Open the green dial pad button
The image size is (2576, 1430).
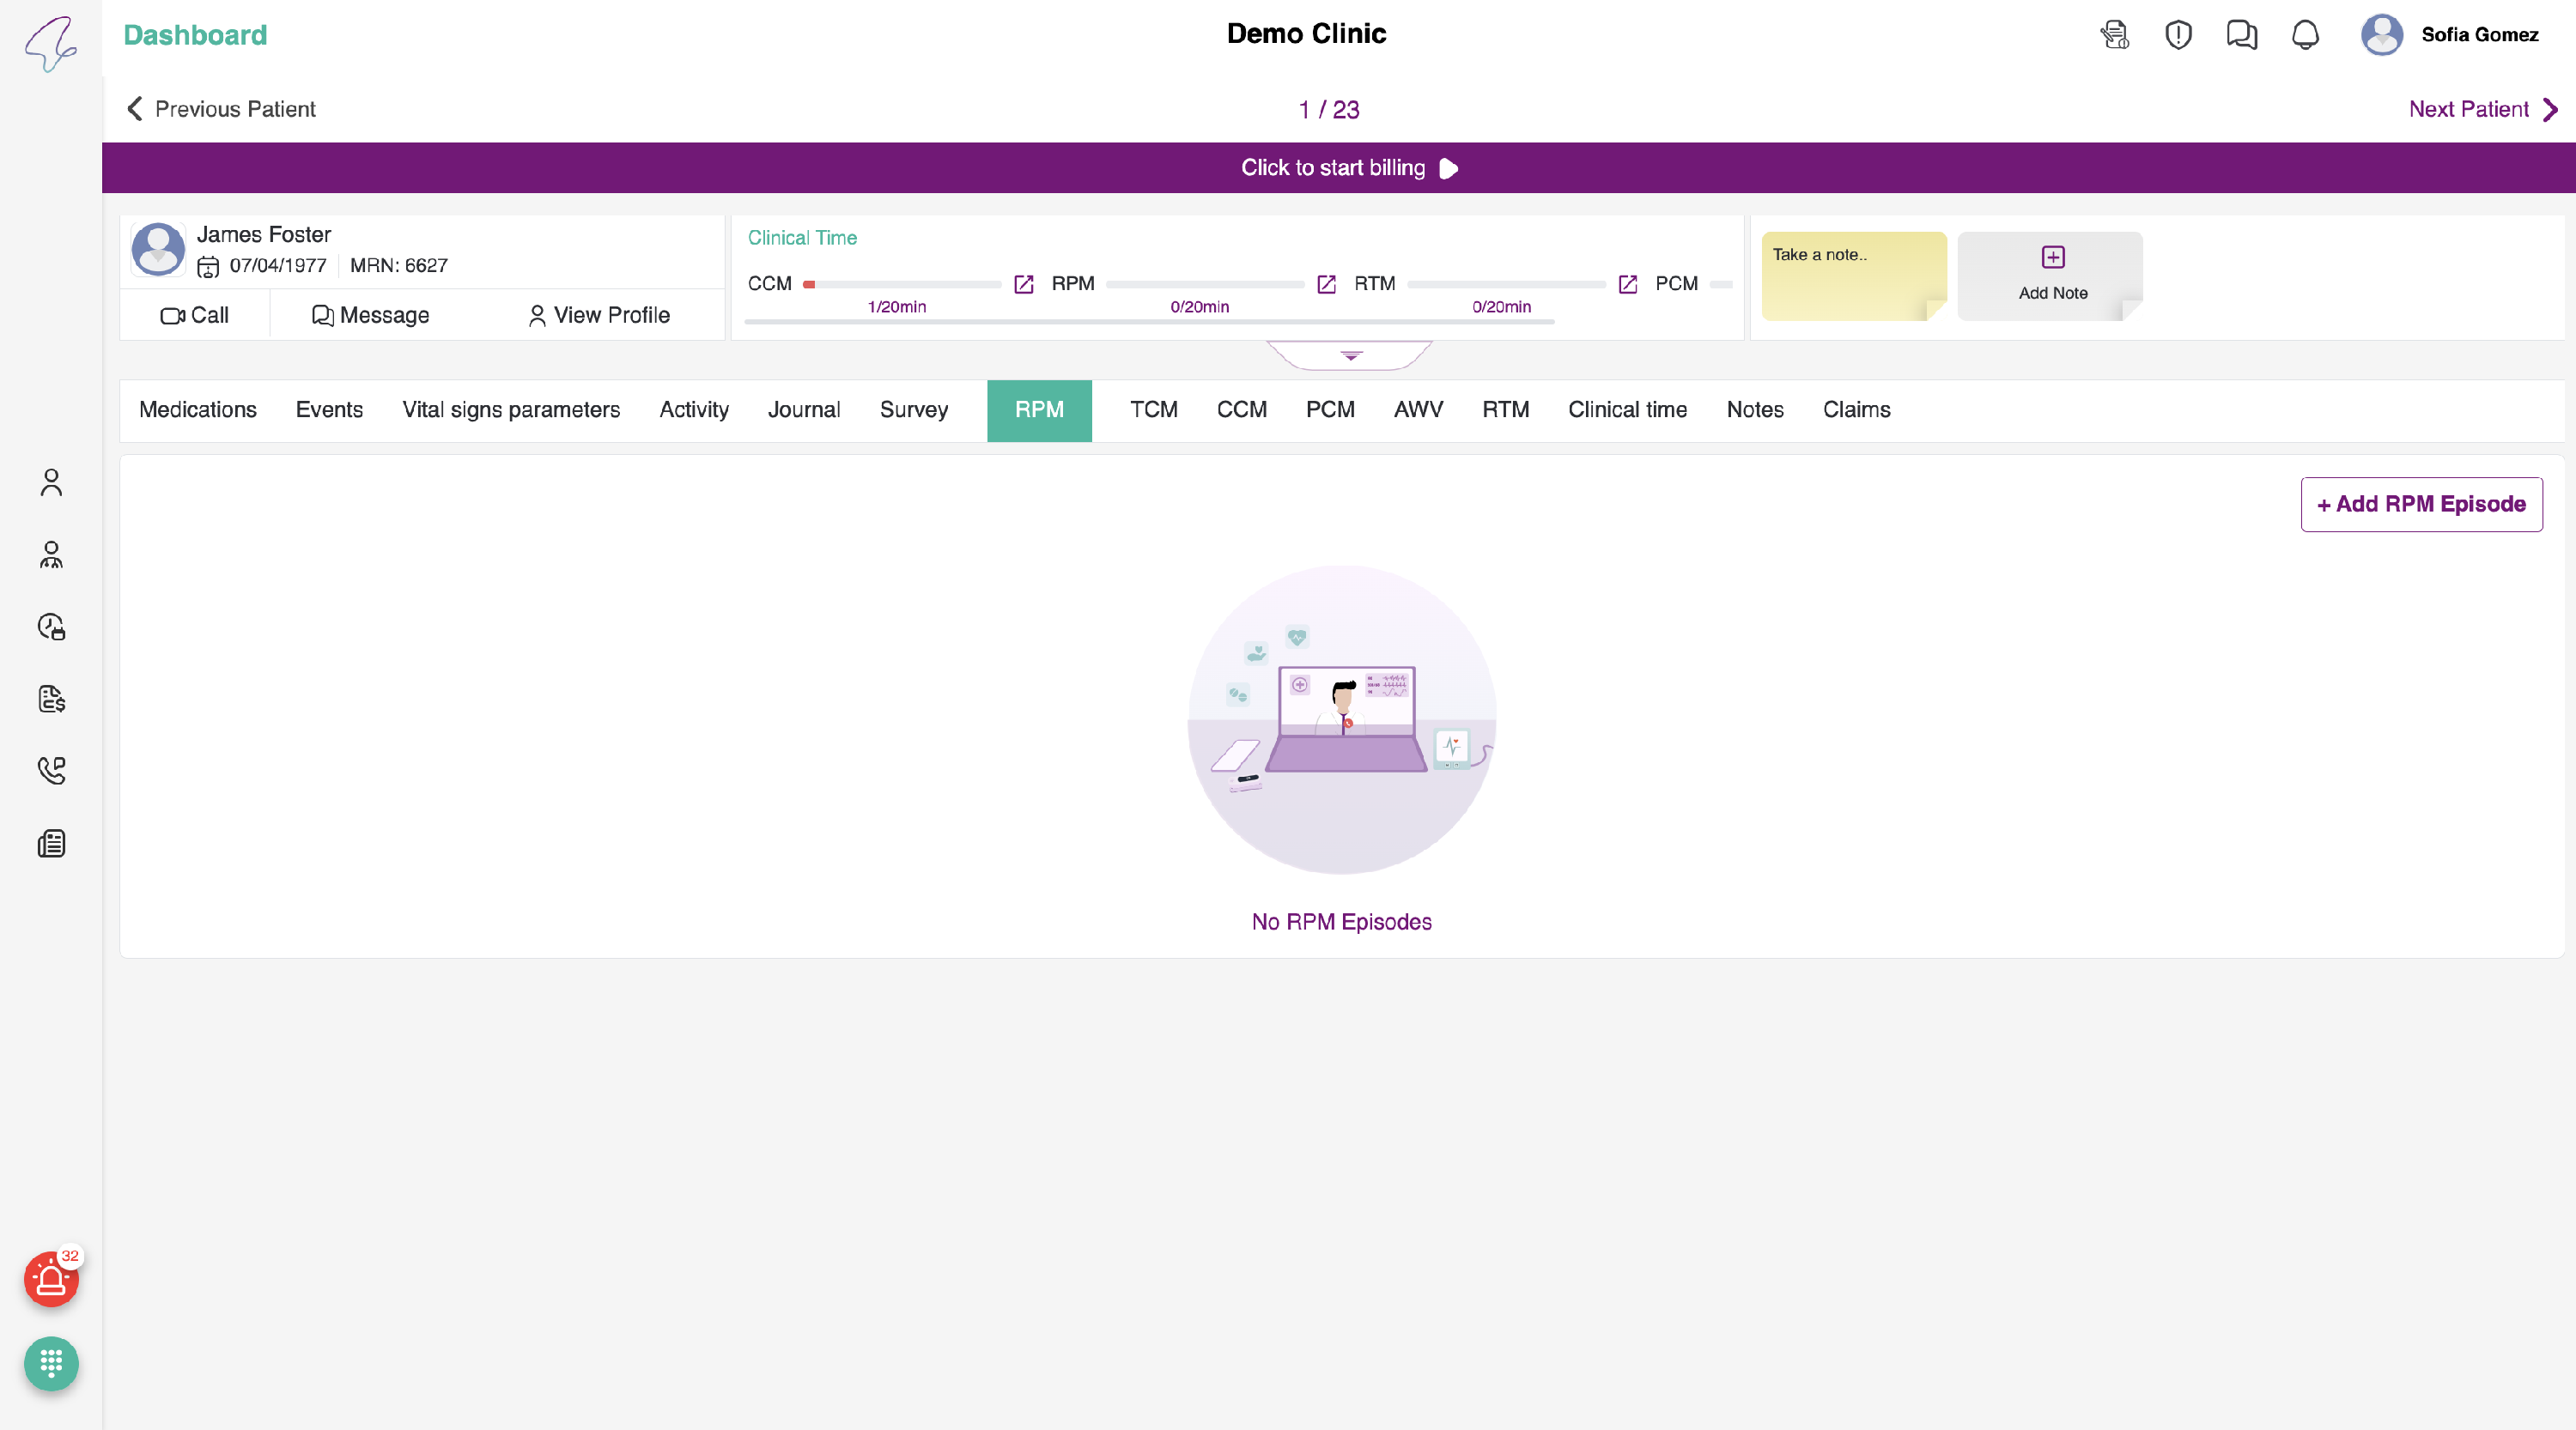point(51,1363)
